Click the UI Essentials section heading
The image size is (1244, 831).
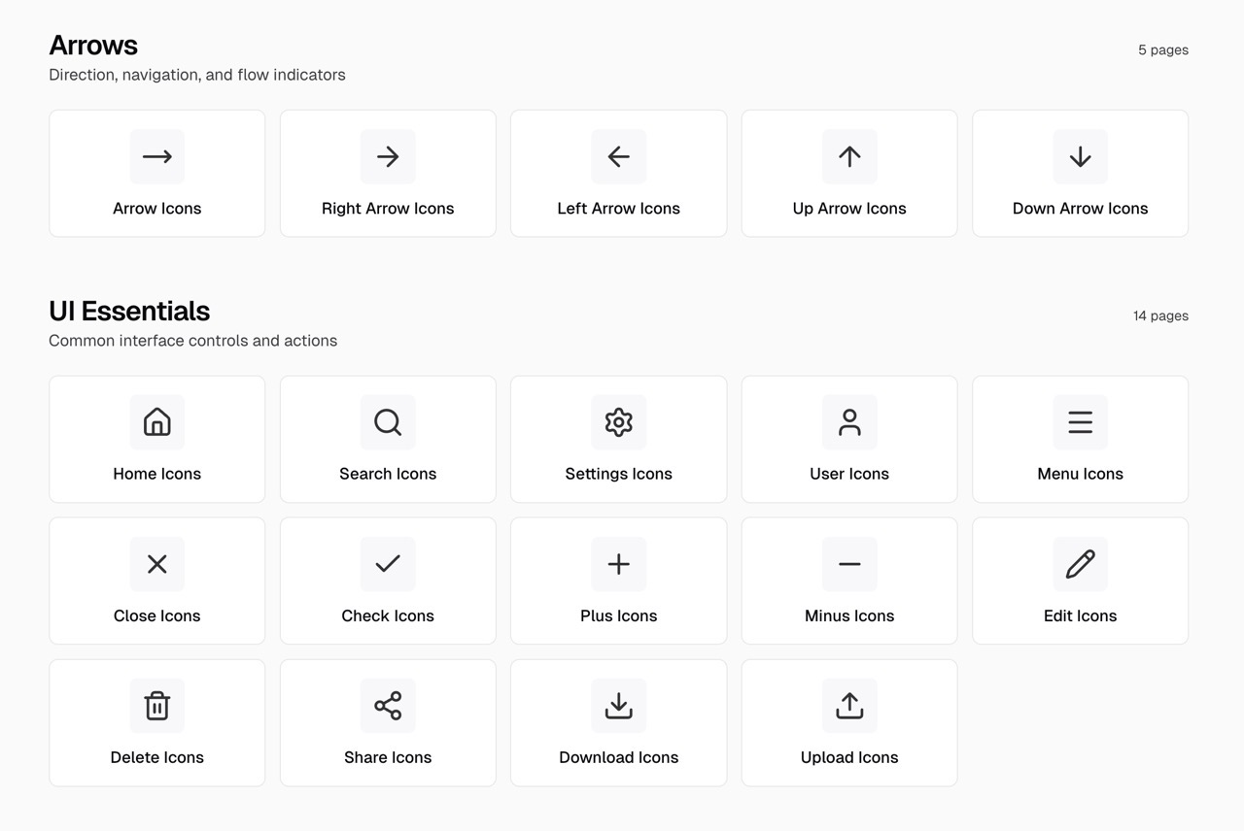[x=129, y=311]
